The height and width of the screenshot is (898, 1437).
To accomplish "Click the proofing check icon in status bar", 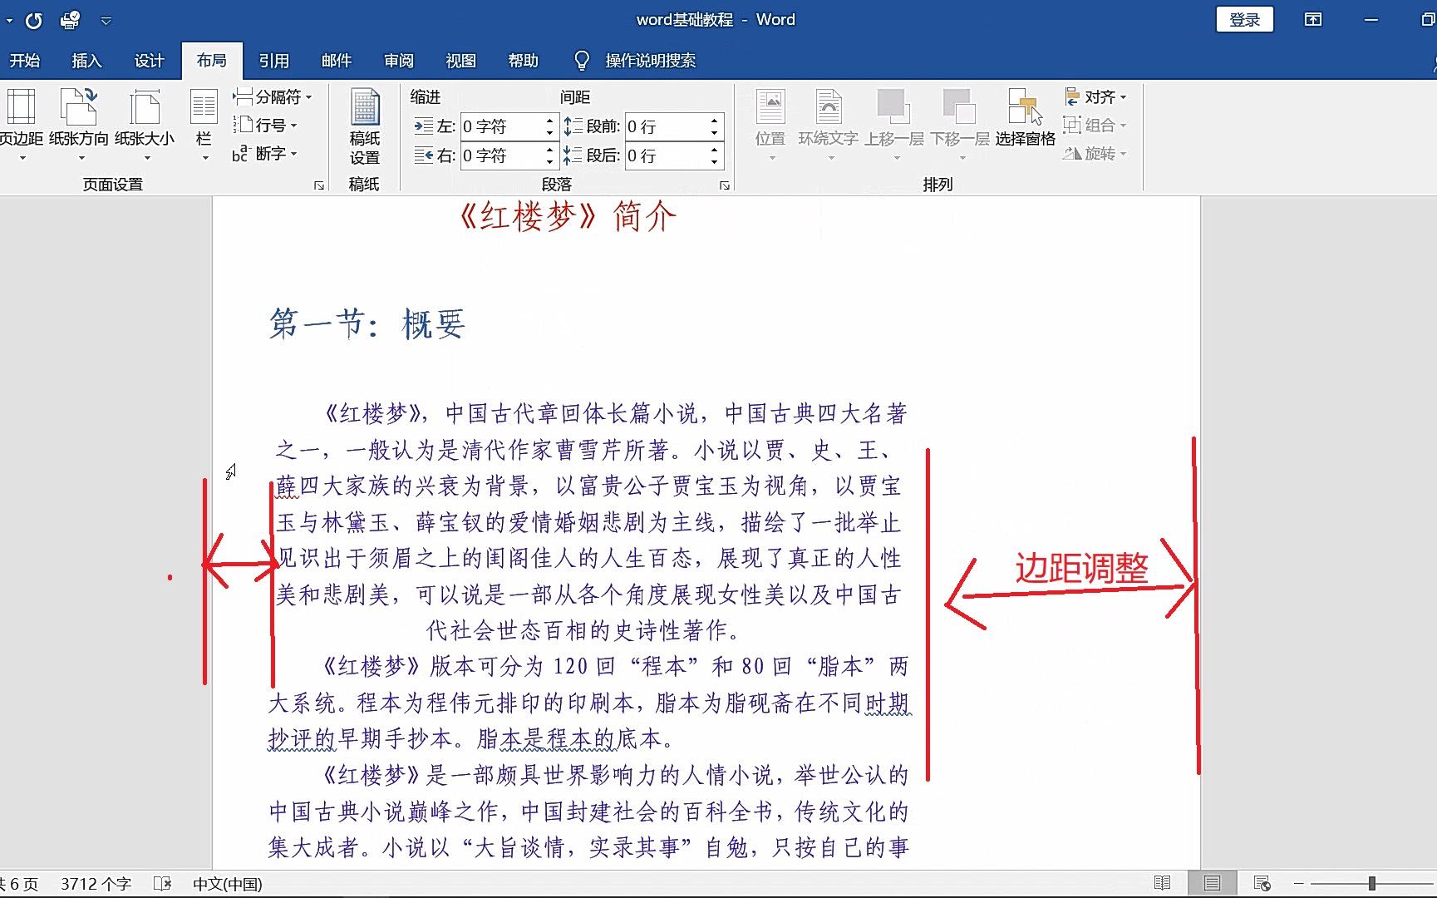I will click(x=163, y=884).
